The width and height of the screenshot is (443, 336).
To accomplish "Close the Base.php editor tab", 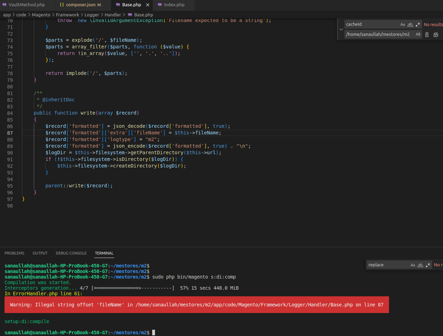I will [x=148, y=5].
